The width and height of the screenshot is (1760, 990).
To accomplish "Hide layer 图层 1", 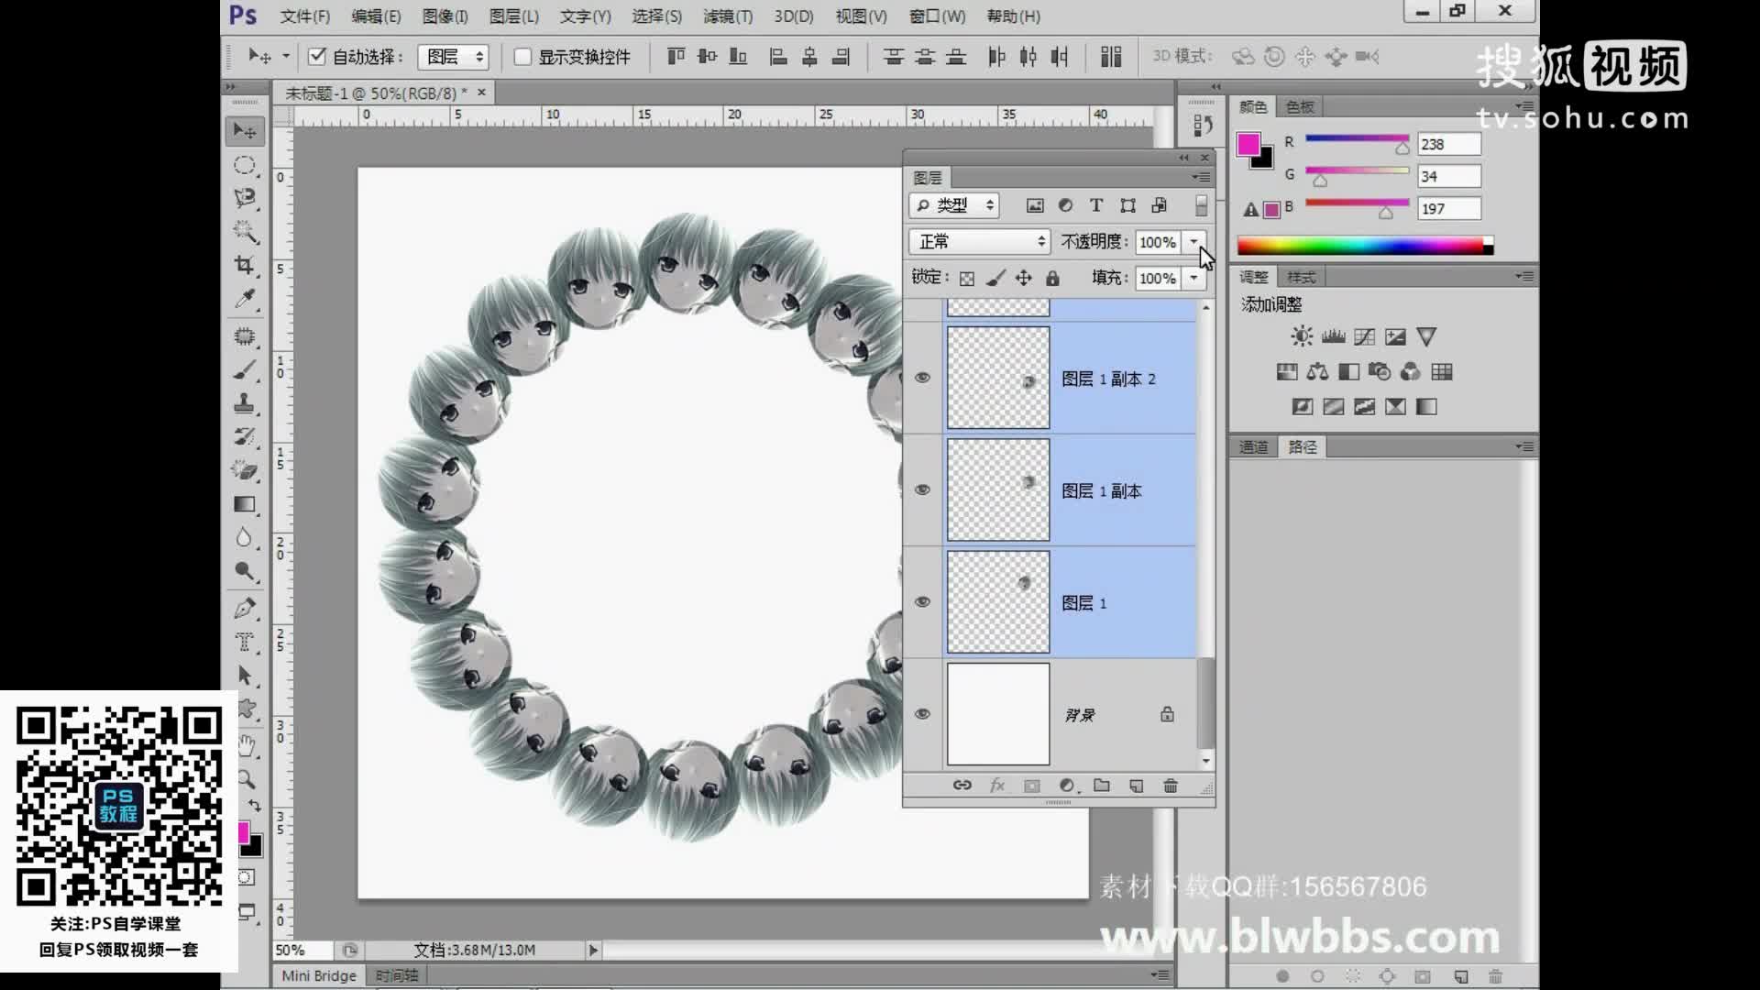I will click(x=923, y=602).
